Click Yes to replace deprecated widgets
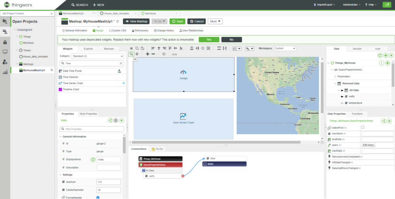 click(x=209, y=40)
